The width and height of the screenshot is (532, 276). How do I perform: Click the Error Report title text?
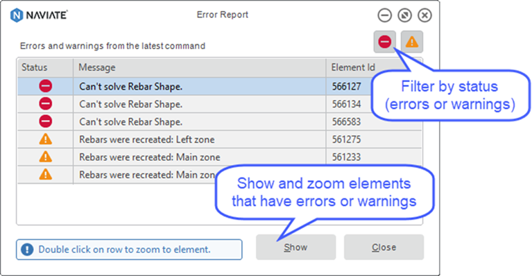[x=223, y=15]
